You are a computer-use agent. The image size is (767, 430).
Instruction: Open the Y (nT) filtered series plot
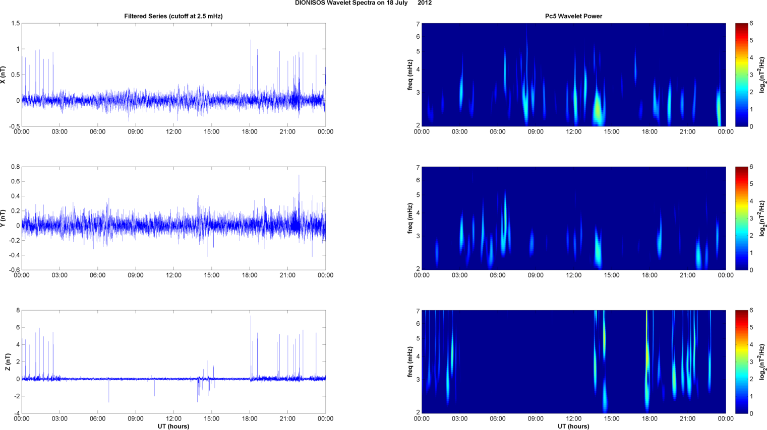pyautogui.click(x=173, y=218)
